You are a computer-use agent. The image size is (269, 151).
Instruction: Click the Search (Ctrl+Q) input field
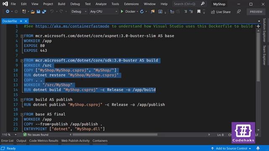tap(186, 4)
